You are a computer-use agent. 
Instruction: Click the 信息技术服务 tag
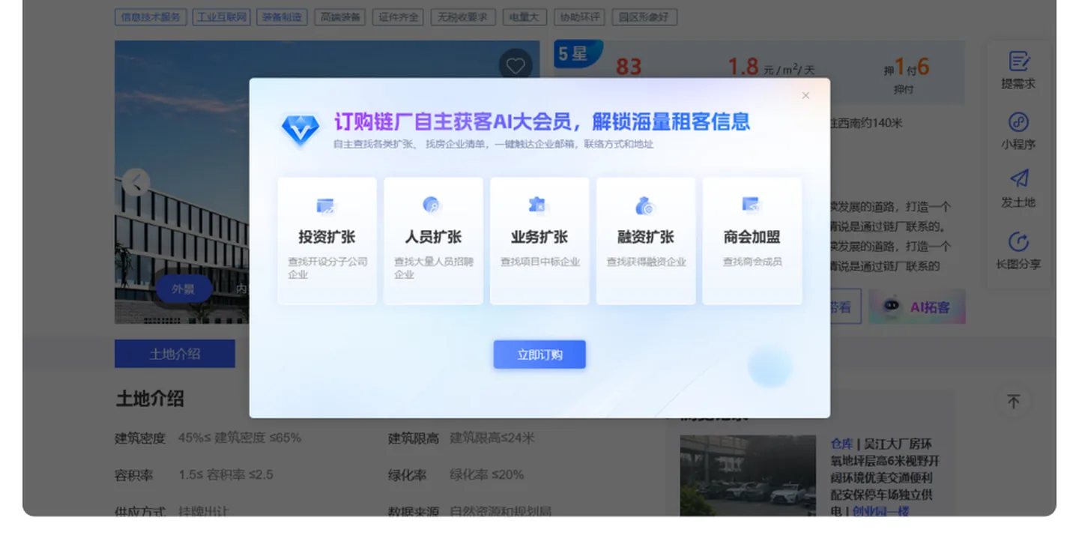[151, 17]
